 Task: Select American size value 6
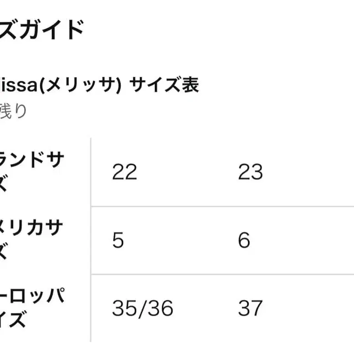(244, 240)
